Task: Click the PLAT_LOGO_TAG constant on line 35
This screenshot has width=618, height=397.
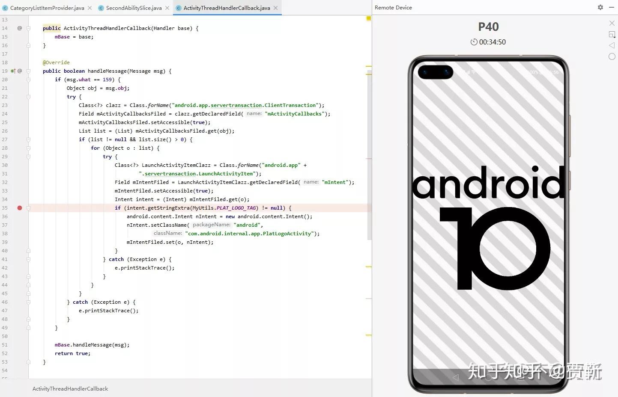Action: click(x=237, y=208)
